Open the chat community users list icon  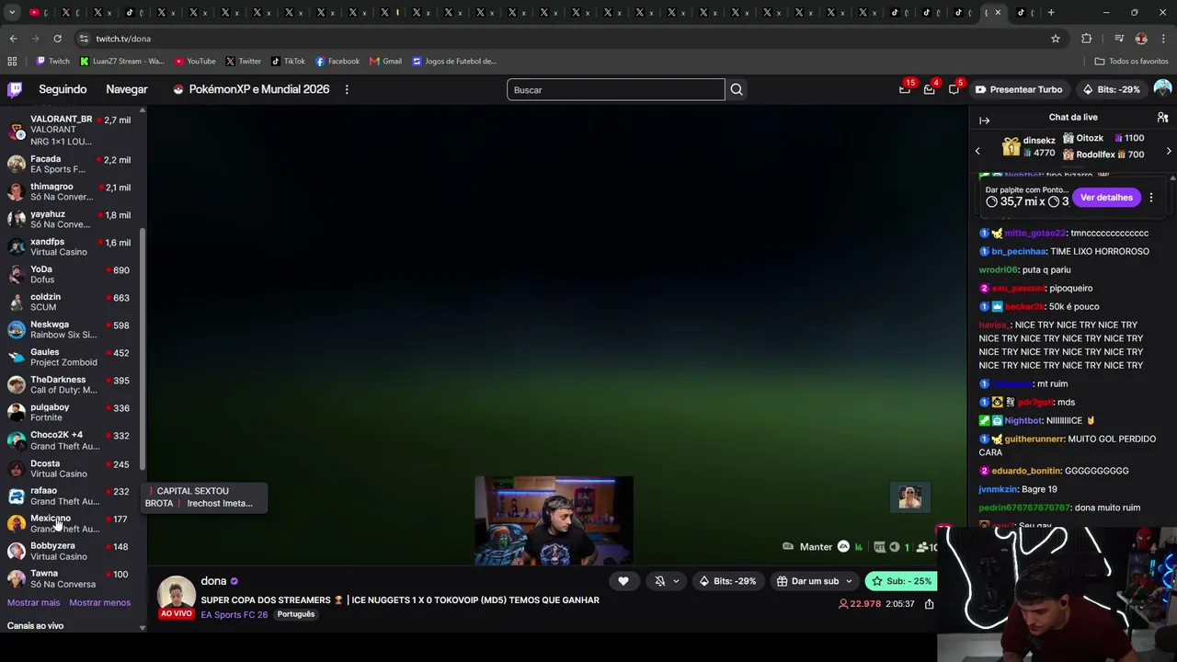pyautogui.click(x=1162, y=118)
